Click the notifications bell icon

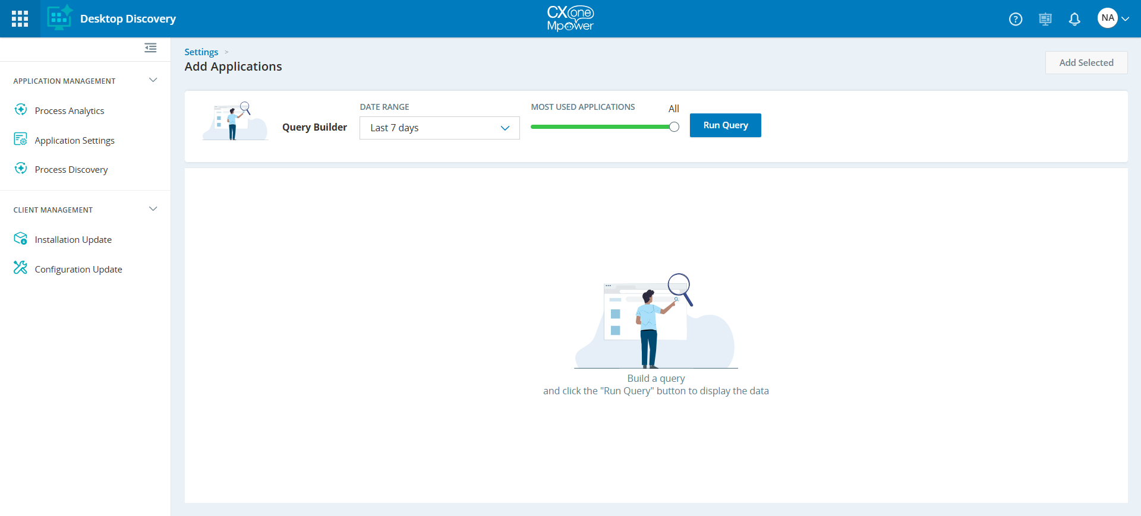tap(1074, 19)
